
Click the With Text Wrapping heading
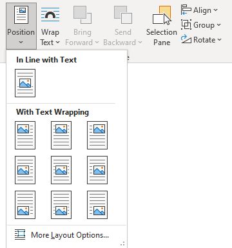[x=52, y=112]
